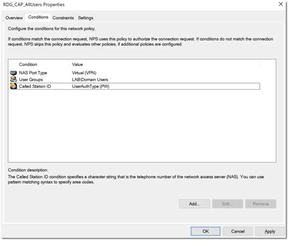The width and height of the screenshot is (289, 241).
Task: Select the User Groups condition row
Action: pos(135,79)
